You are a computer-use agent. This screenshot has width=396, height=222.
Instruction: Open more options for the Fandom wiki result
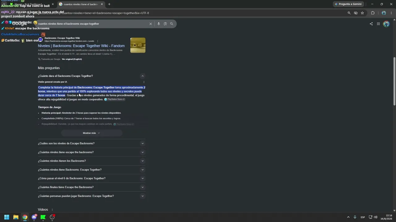pyautogui.click(x=98, y=41)
